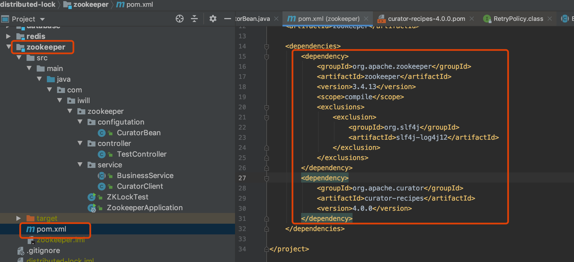Hide the Project panel with minus icon
Image resolution: width=574 pixels, height=262 pixels.
click(227, 19)
